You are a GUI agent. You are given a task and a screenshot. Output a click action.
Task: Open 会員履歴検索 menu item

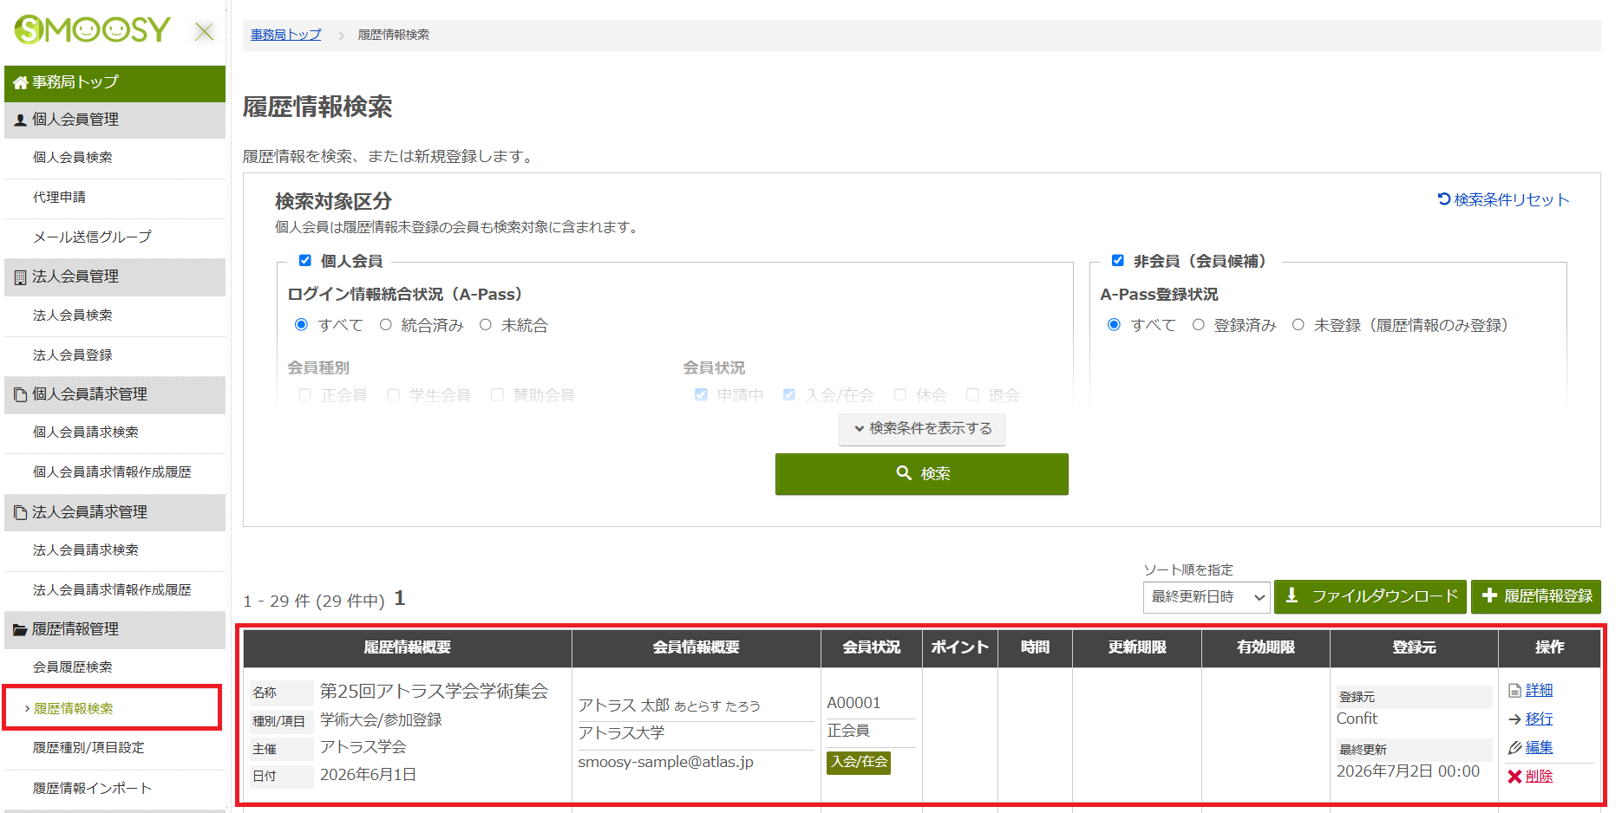point(114,667)
